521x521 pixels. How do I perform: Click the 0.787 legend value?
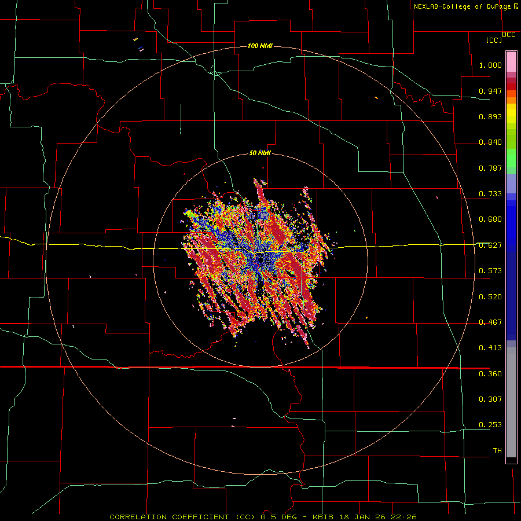tap(490, 168)
